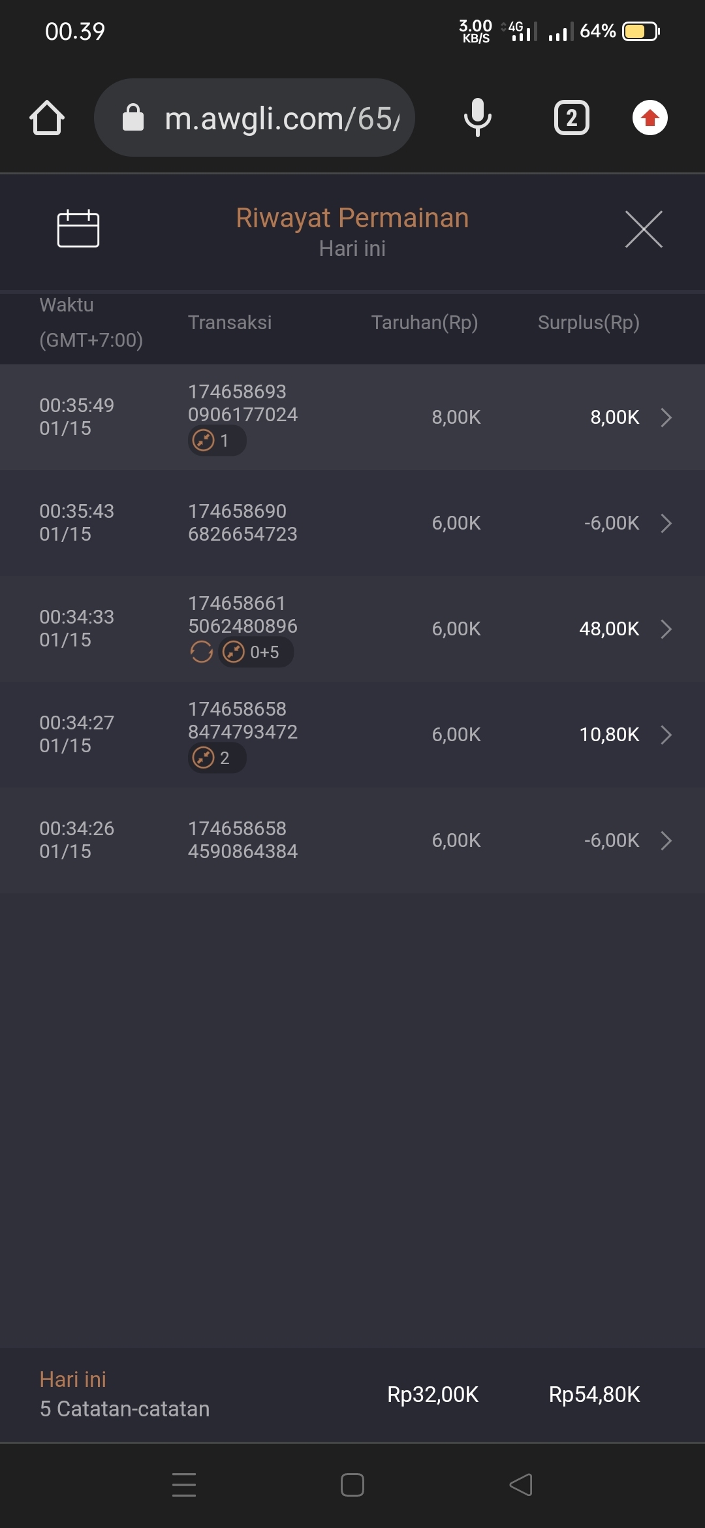
Task: Expand details for the 00:34:26 transaction
Action: click(x=666, y=840)
